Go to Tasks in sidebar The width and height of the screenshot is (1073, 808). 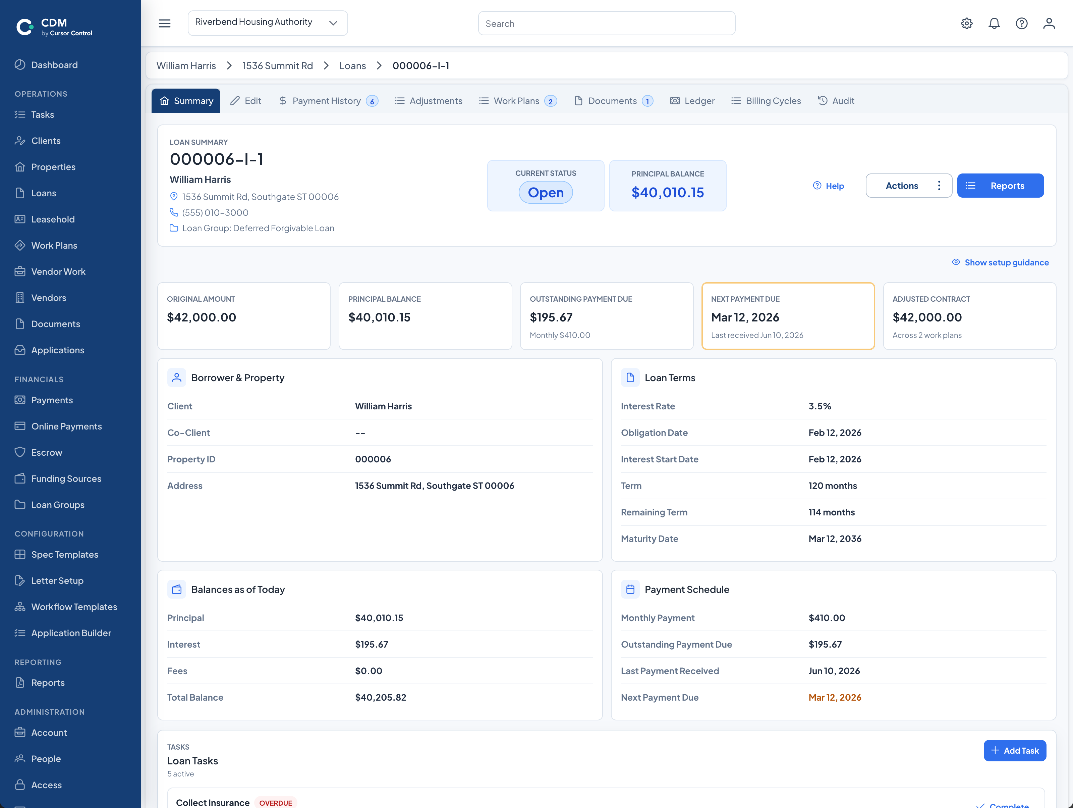click(x=43, y=114)
